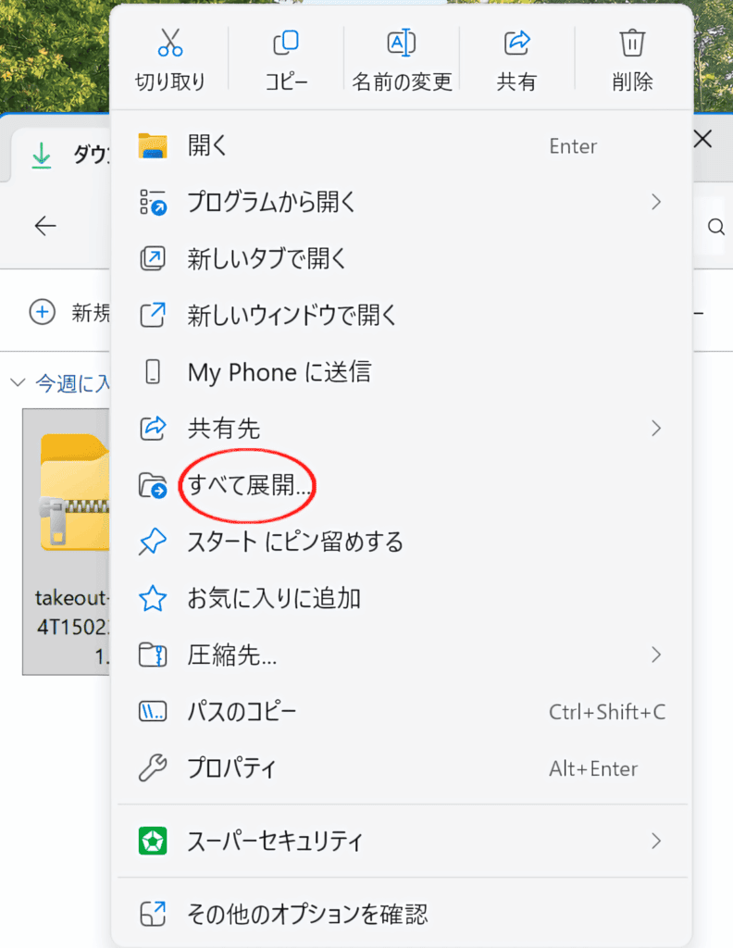Expand the 共有先 chevron arrow
This screenshot has height=948, width=733.
tap(656, 428)
